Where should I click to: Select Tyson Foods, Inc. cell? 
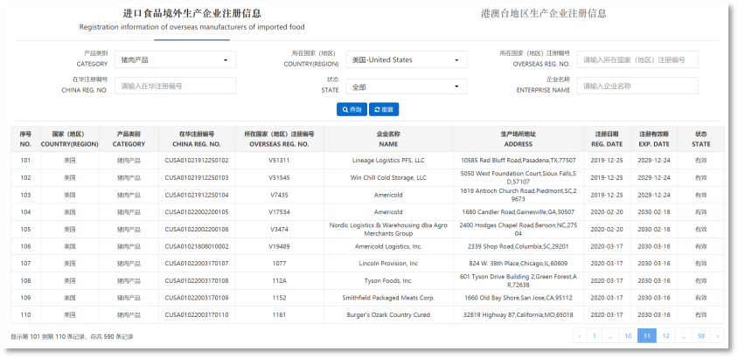pos(388,280)
